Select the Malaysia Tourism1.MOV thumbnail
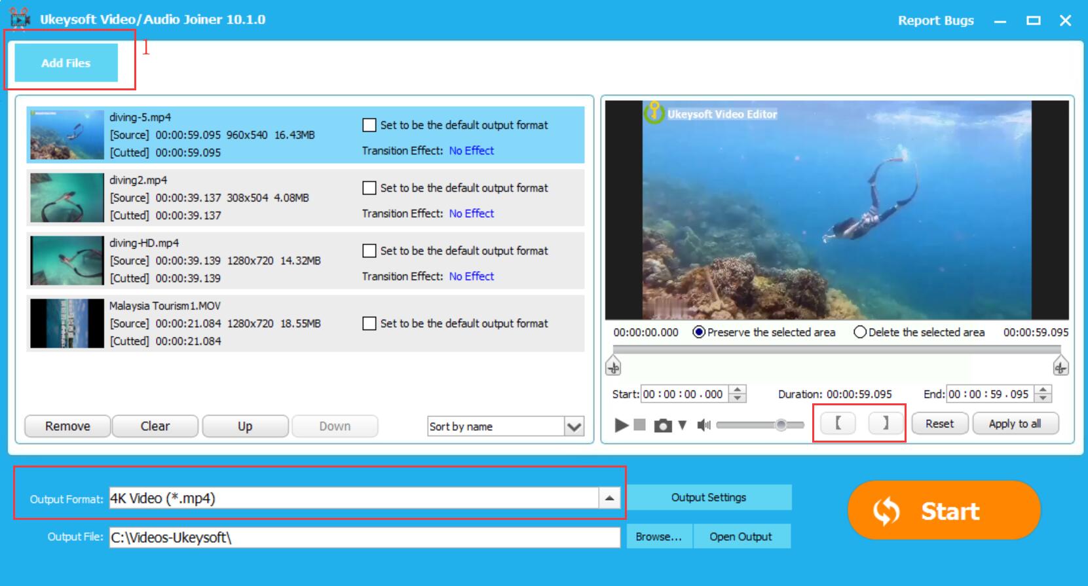The image size is (1088, 586). click(x=67, y=323)
